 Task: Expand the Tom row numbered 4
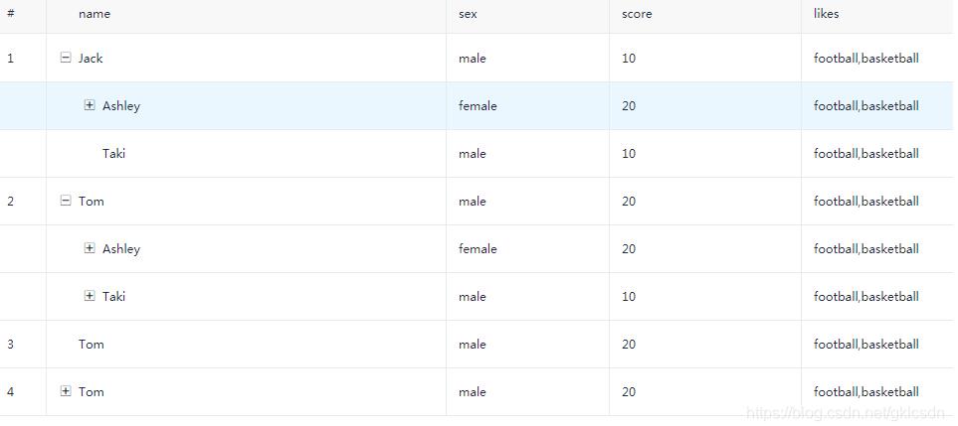coord(66,391)
